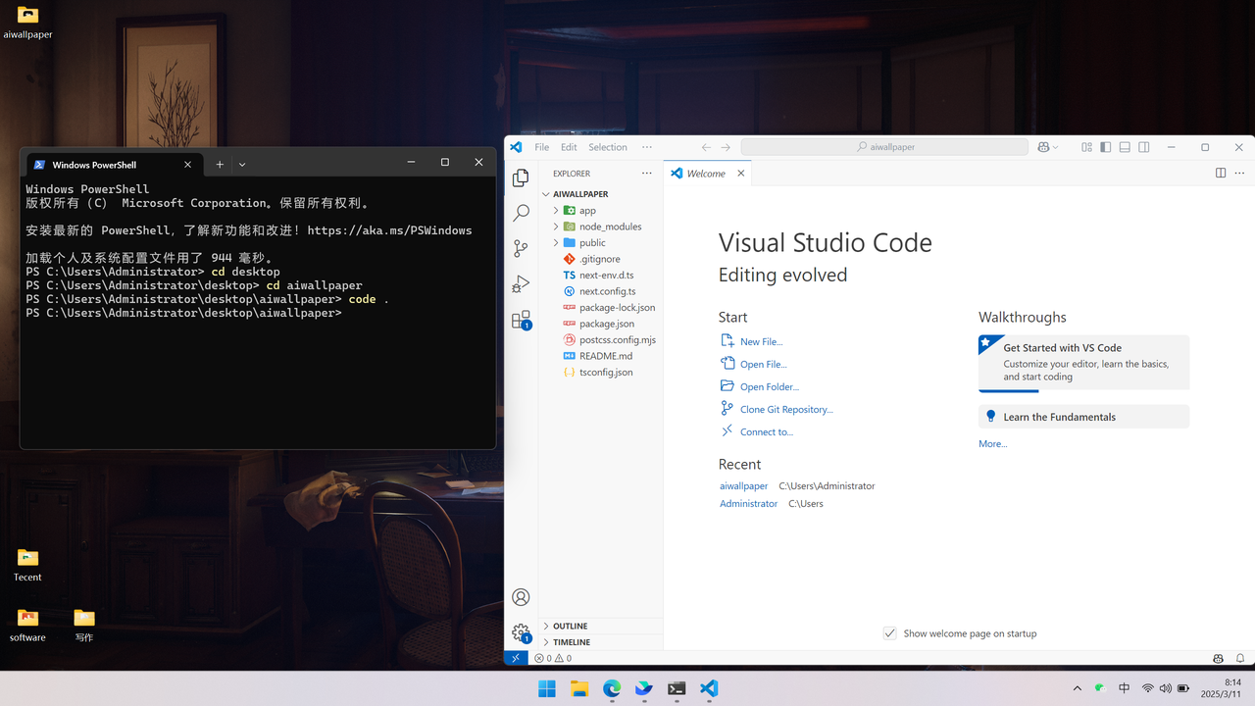Open the Manage gear icon
The height and width of the screenshot is (706, 1255).
[521, 632]
